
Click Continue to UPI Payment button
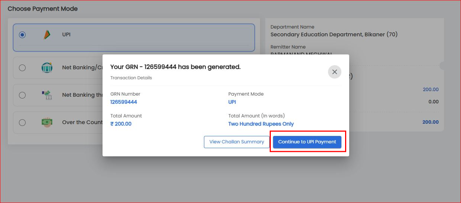(x=307, y=142)
